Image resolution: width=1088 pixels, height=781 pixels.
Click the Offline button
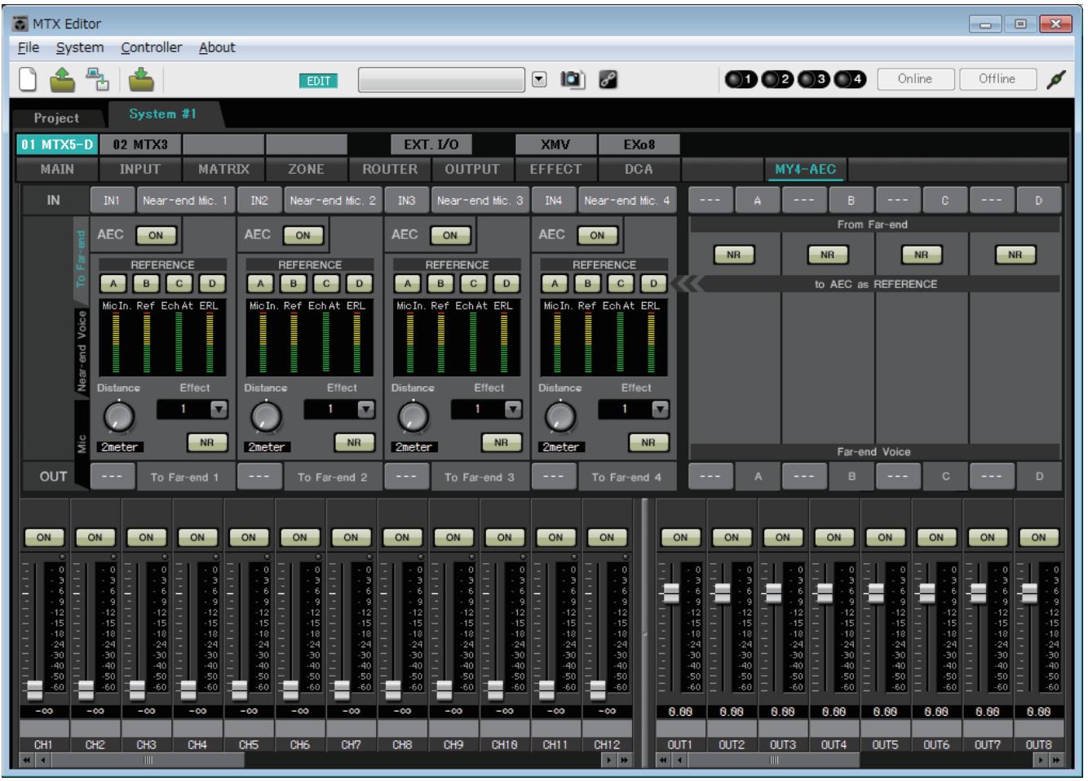click(997, 79)
